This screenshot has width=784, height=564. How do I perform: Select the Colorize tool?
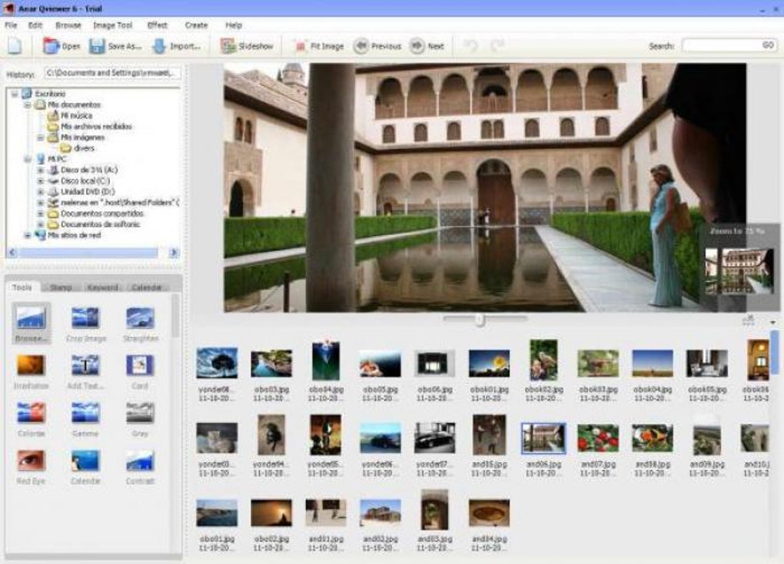pos(31,418)
